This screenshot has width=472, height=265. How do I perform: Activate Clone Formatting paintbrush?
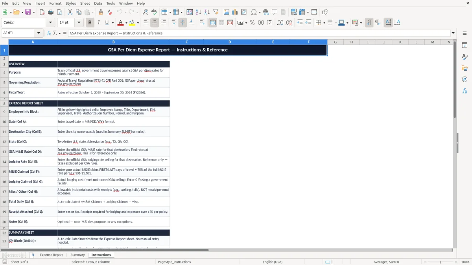[x=101, y=12]
